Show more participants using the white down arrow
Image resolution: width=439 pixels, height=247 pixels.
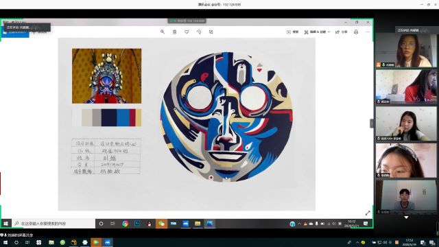[x=406, y=217]
